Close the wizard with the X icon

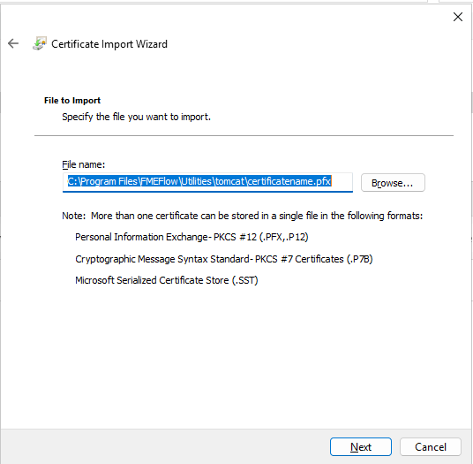pyautogui.click(x=458, y=17)
